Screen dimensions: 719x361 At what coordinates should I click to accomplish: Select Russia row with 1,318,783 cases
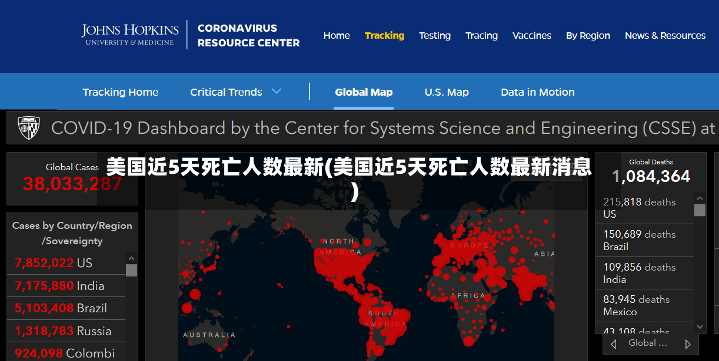point(66,331)
